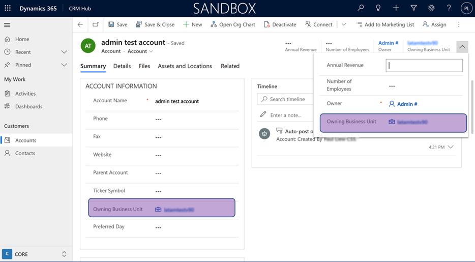Open the app launcher waffle icon
475x262 pixels.
coord(8,8)
